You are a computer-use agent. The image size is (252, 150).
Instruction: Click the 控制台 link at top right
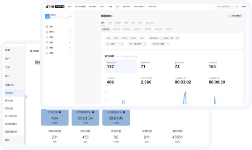coord(244,7)
